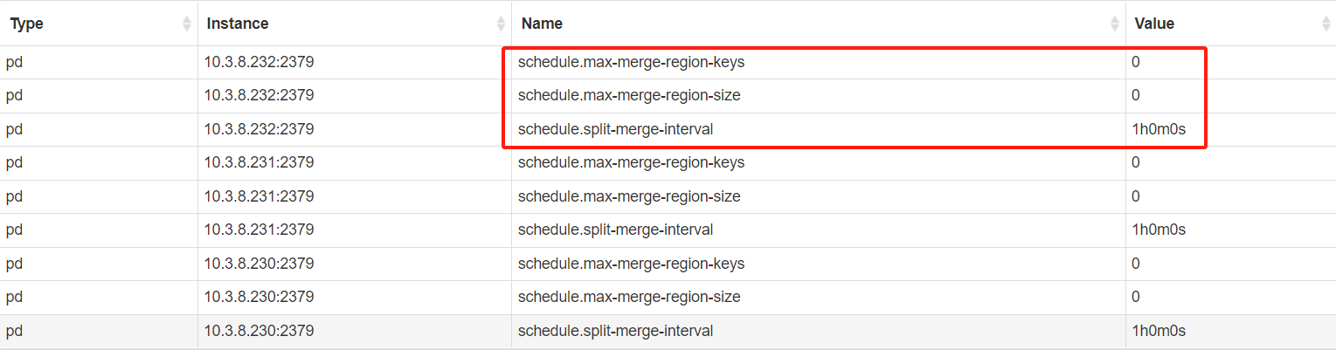Click the pd type cell in last row
The image size is (1336, 350).
[14, 331]
